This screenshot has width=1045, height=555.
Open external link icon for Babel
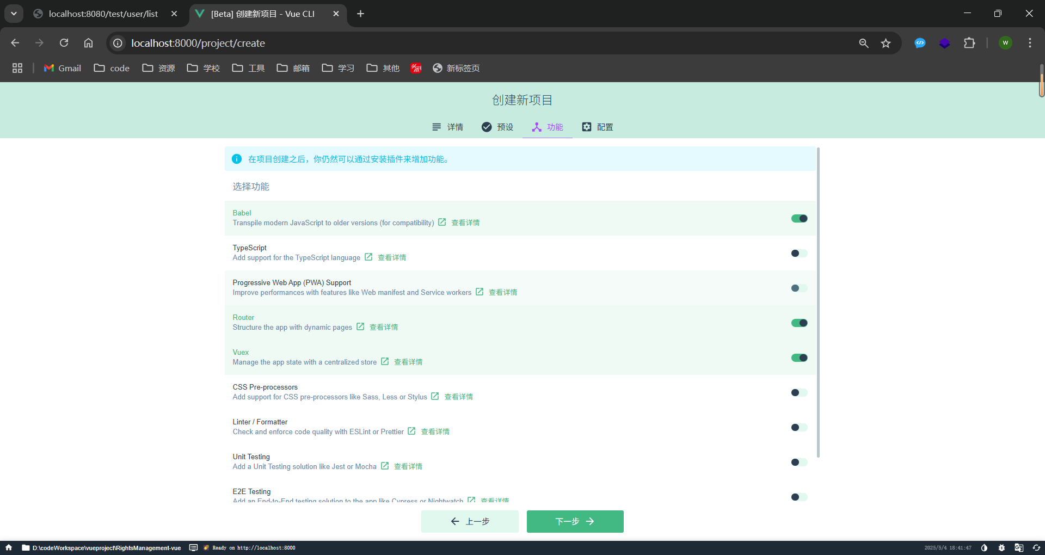[x=442, y=222]
